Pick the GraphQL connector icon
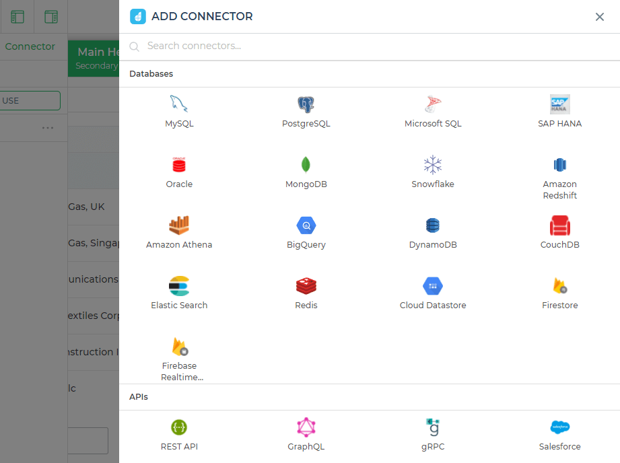Screen dimensions: 620x463 click(x=306, y=427)
